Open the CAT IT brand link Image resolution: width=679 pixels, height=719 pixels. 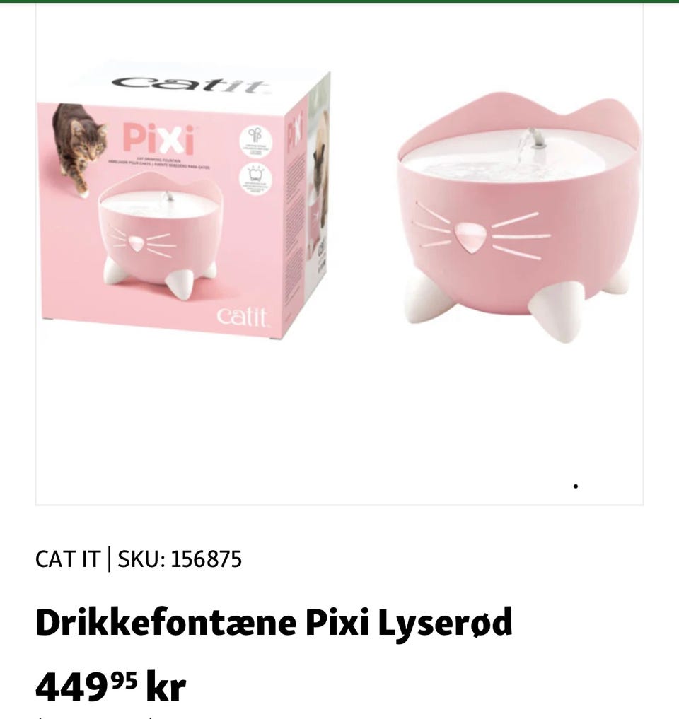click(x=67, y=559)
